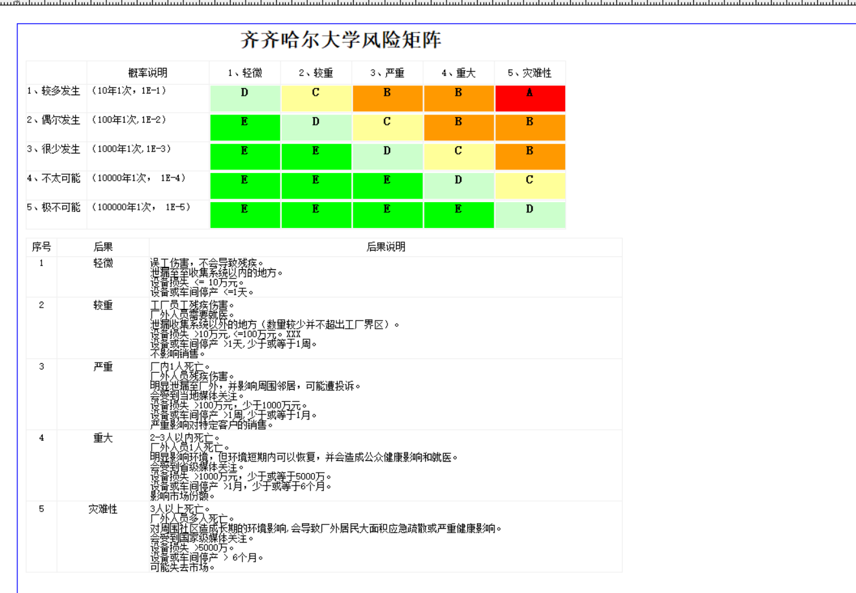Click 灾难性 in the 后果 column below

click(x=103, y=509)
